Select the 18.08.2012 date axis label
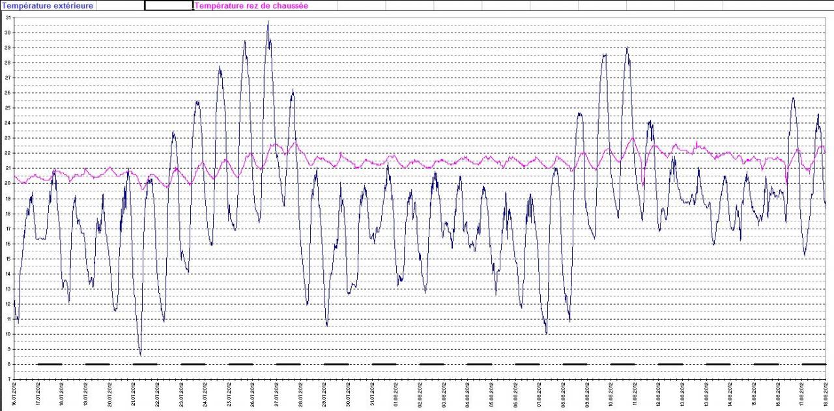The width and height of the screenshot is (834, 411). (826, 395)
